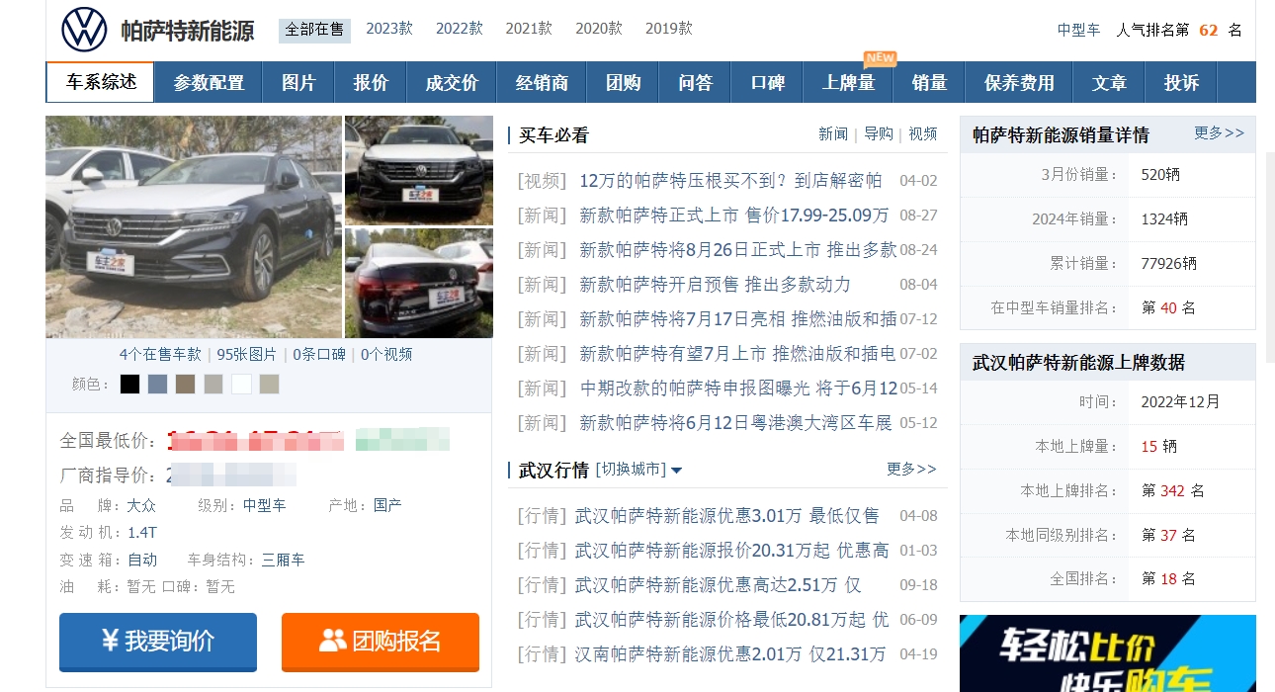Image resolution: width=1275 pixels, height=692 pixels.
Task: Open news 新款帕萨特将6月12日粤港澳大湾区车展
Action: 736,422
